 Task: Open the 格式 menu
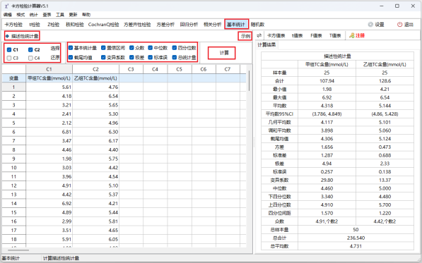pyautogui.click(x=20, y=15)
